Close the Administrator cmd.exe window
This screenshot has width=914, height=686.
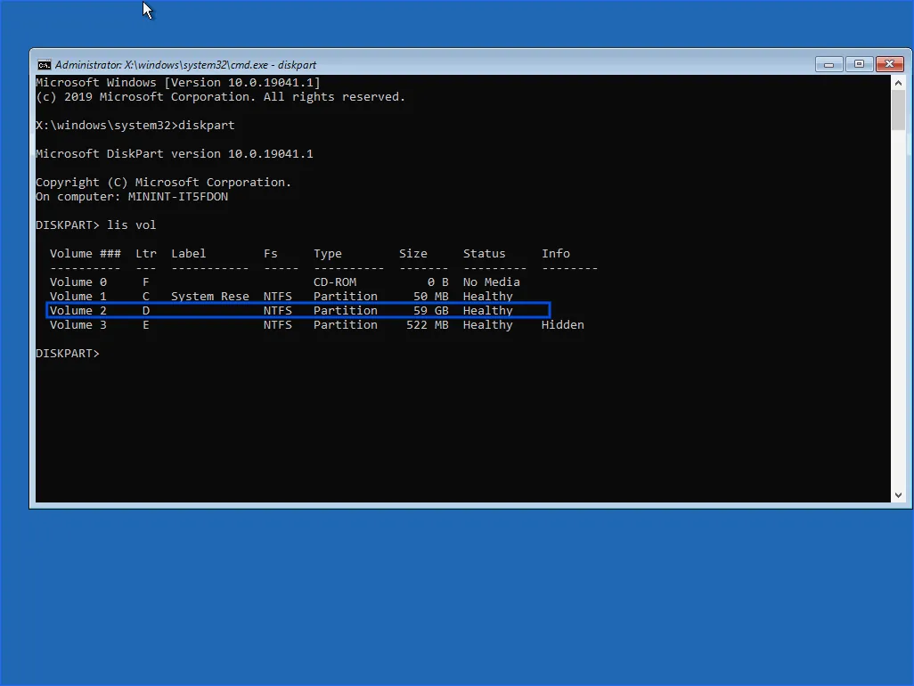[x=889, y=64]
